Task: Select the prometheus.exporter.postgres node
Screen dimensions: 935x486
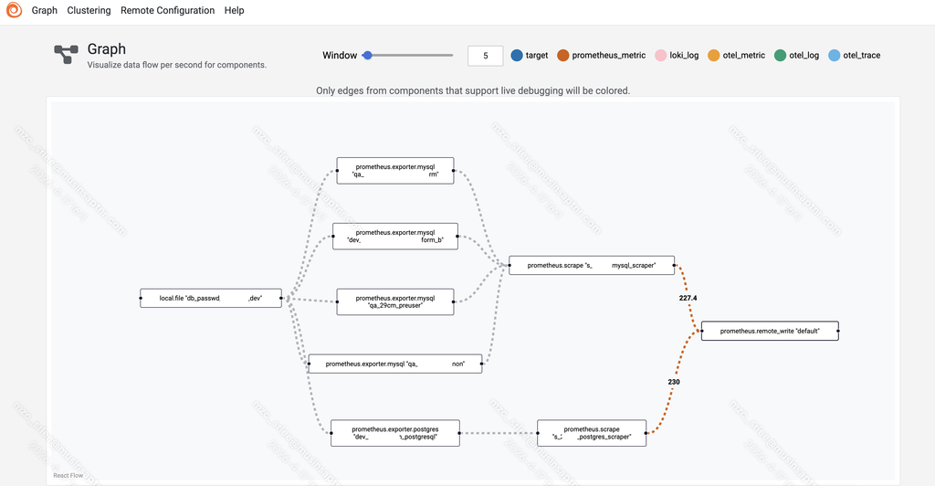Action: (395, 433)
